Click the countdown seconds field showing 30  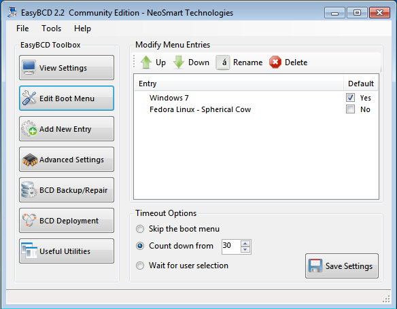(x=230, y=247)
